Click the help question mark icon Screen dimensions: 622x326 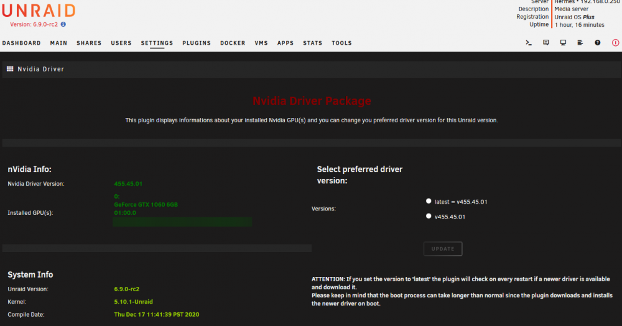click(x=597, y=43)
